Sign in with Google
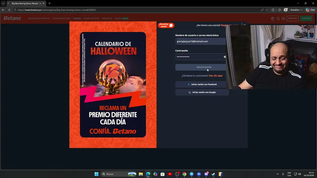The width and height of the screenshot is (317, 178). [202, 92]
